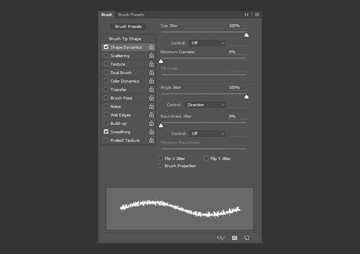The image size is (360, 254).
Task: Click the create new brush icon
Action: point(247,238)
